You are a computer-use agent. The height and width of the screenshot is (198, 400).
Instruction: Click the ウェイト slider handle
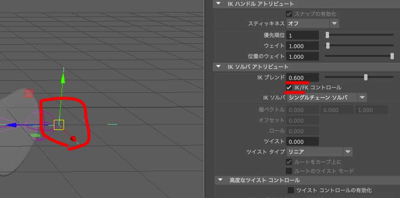coord(328,46)
